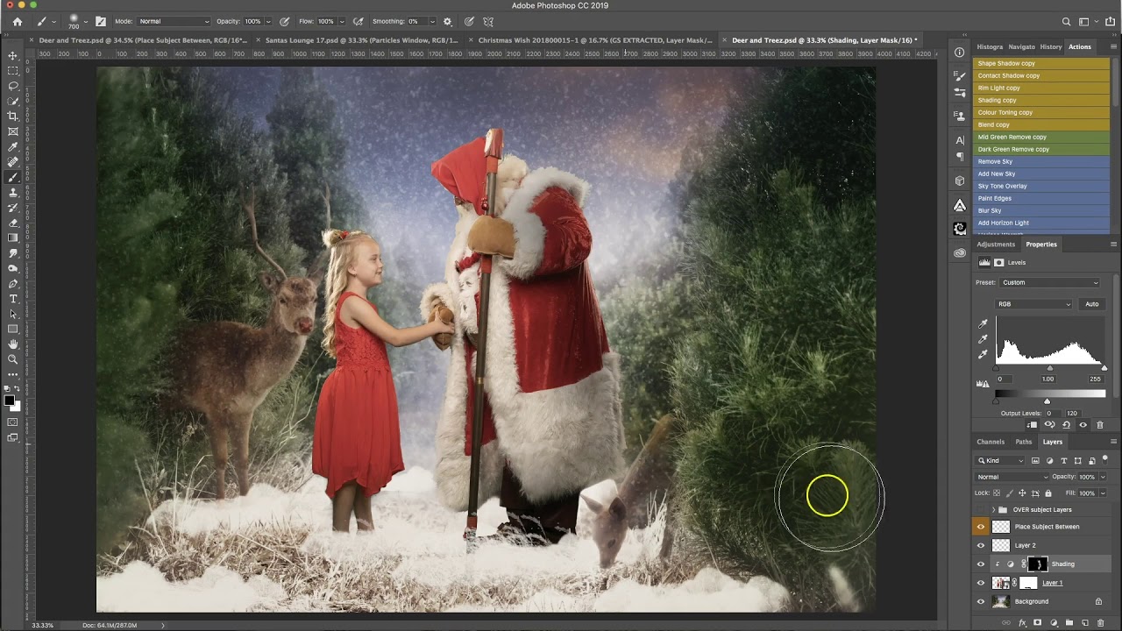
Task: Select the Rectangular Marquee tool
Action: click(13, 70)
